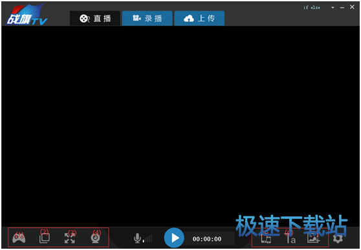This screenshot has height=250, width=361.
Task: Adjust the microphone volume bars
Action: click(148, 239)
